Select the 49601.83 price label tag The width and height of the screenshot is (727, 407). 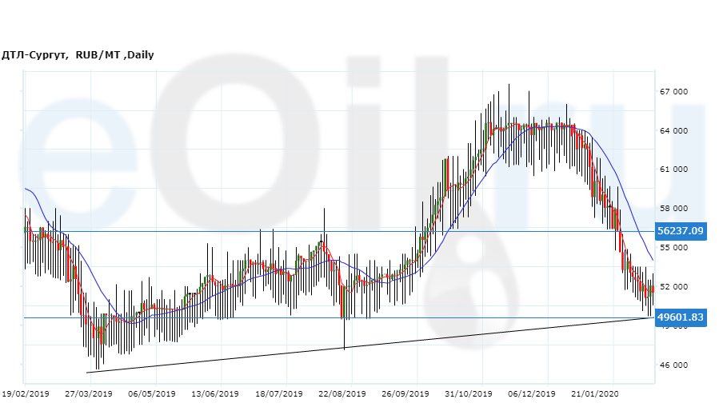point(681,317)
